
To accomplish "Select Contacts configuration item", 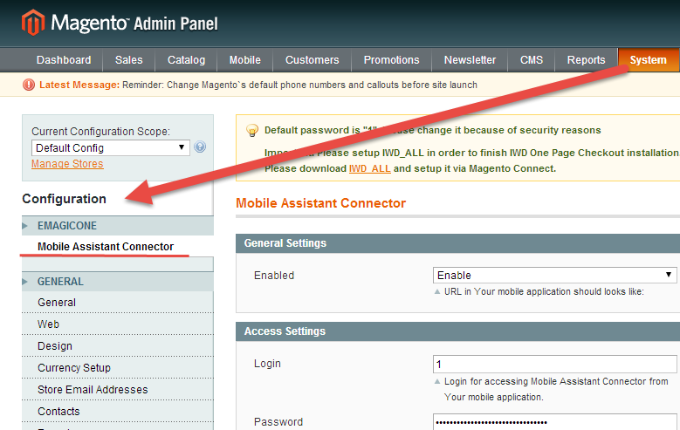I will tap(118, 411).
